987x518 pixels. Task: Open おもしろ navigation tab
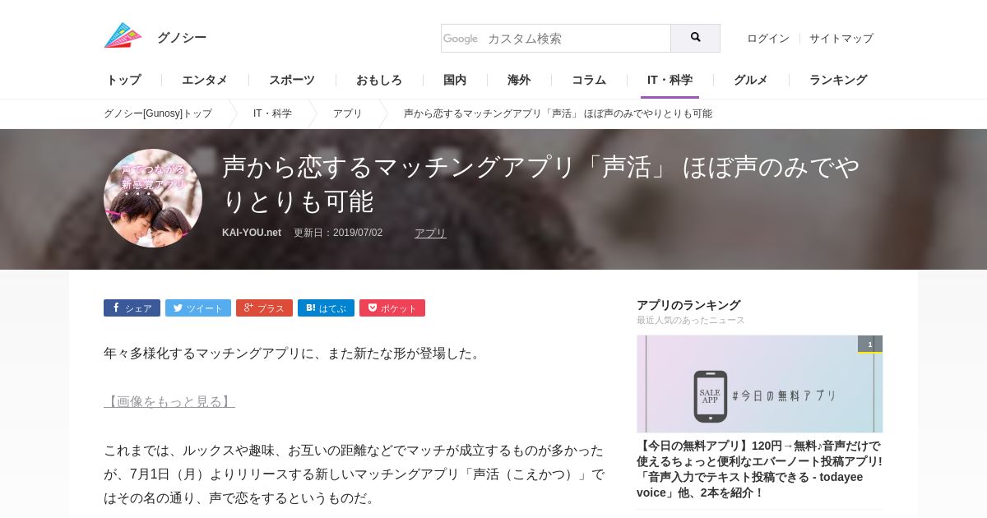coord(379,80)
